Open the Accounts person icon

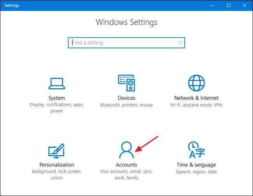pos(126,150)
